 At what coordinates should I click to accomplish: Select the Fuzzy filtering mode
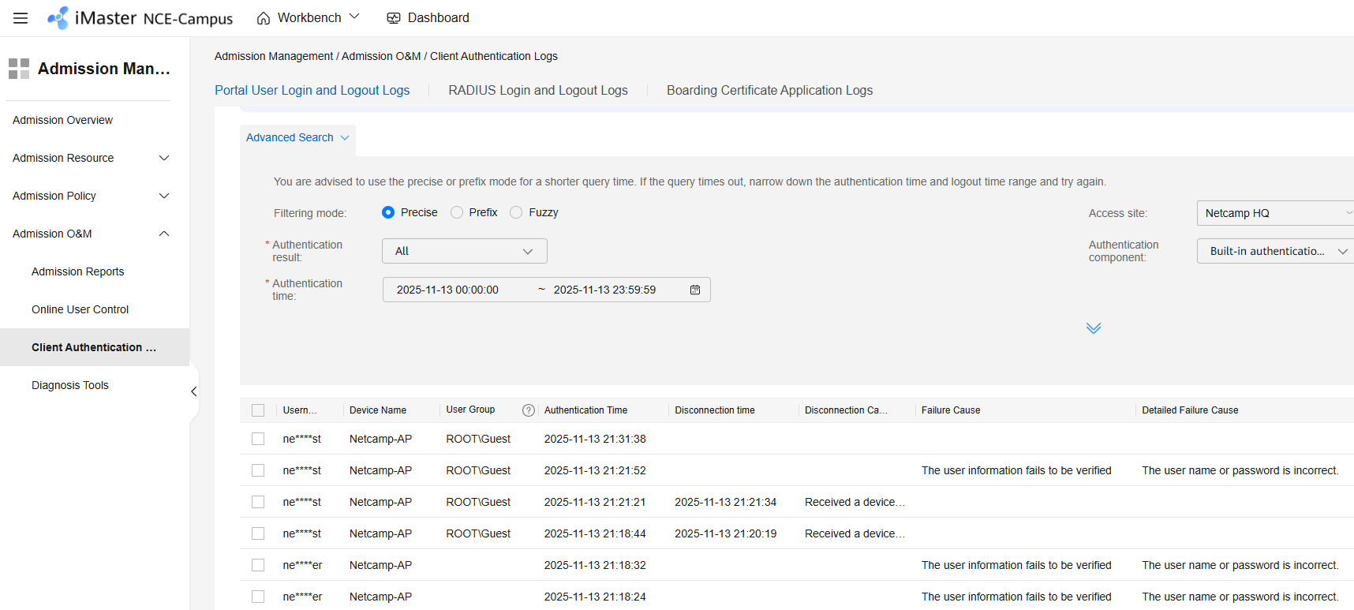516,212
